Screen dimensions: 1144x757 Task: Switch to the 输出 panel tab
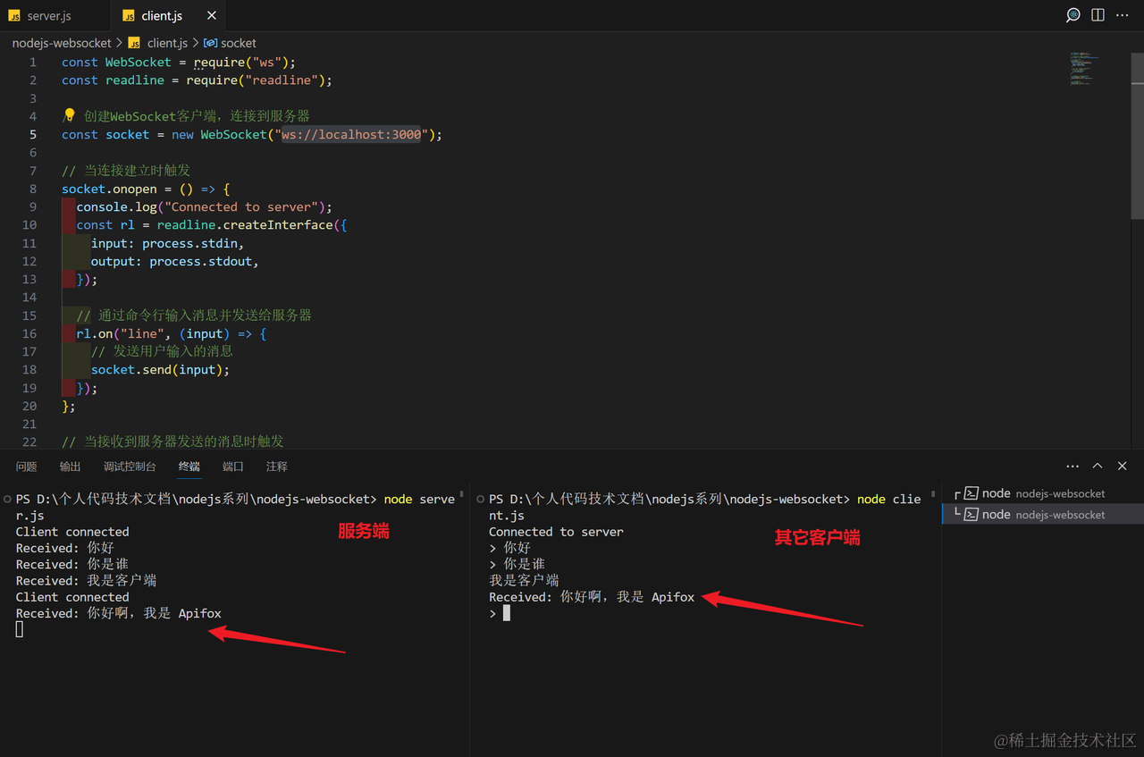70,466
